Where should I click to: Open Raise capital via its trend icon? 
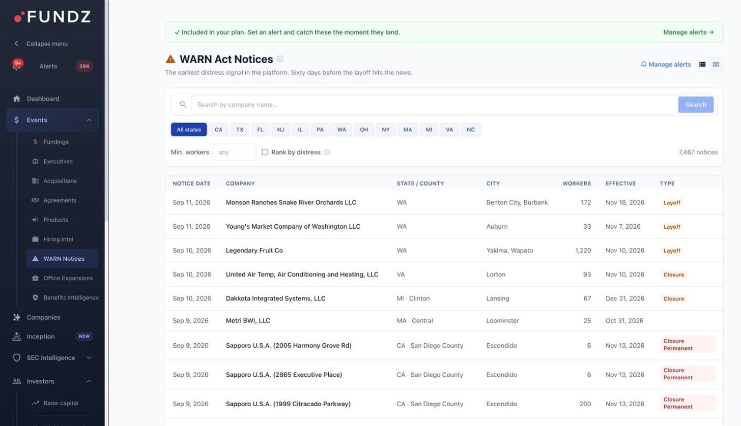pos(35,403)
